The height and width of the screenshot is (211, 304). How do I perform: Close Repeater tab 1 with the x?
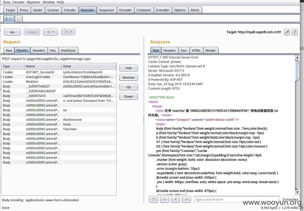(x=11, y=19)
